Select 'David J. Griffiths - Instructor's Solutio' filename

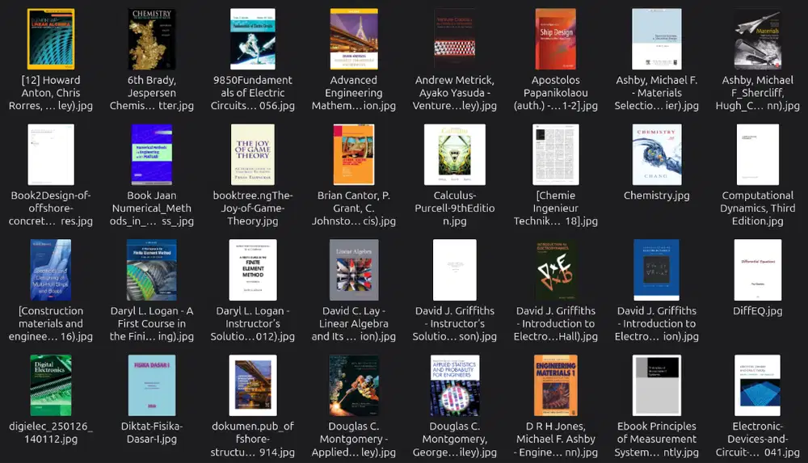[454, 324]
